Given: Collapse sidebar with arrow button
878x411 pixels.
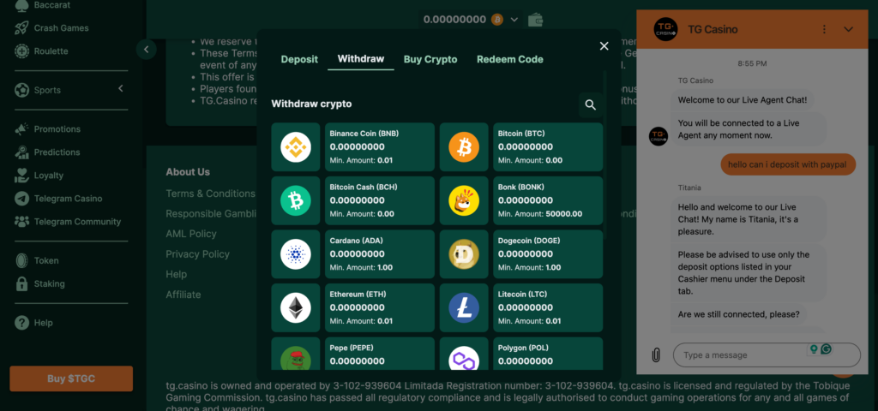Looking at the screenshot, I should point(146,49).
